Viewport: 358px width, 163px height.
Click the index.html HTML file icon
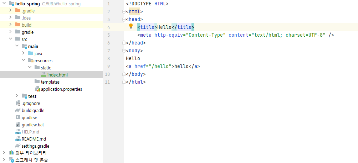pyautogui.click(x=44, y=74)
